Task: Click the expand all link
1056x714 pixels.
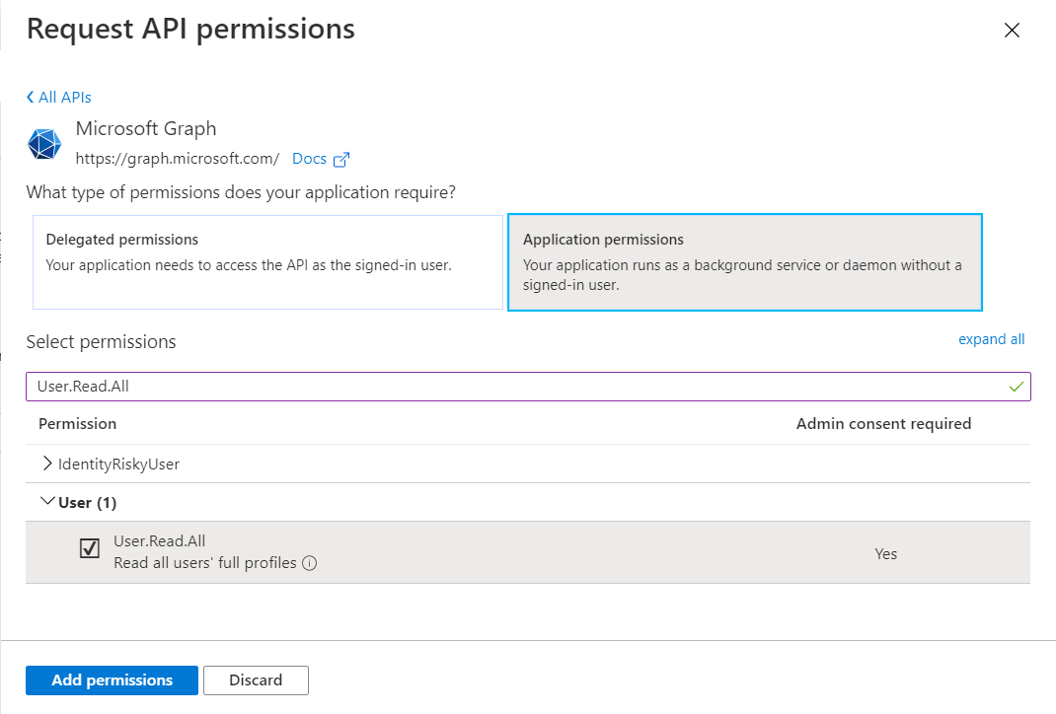Action: tap(991, 339)
